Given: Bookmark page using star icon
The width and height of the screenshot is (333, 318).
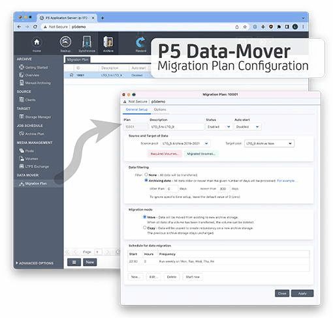Looking at the screenshot, I should [x=245, y=27].
